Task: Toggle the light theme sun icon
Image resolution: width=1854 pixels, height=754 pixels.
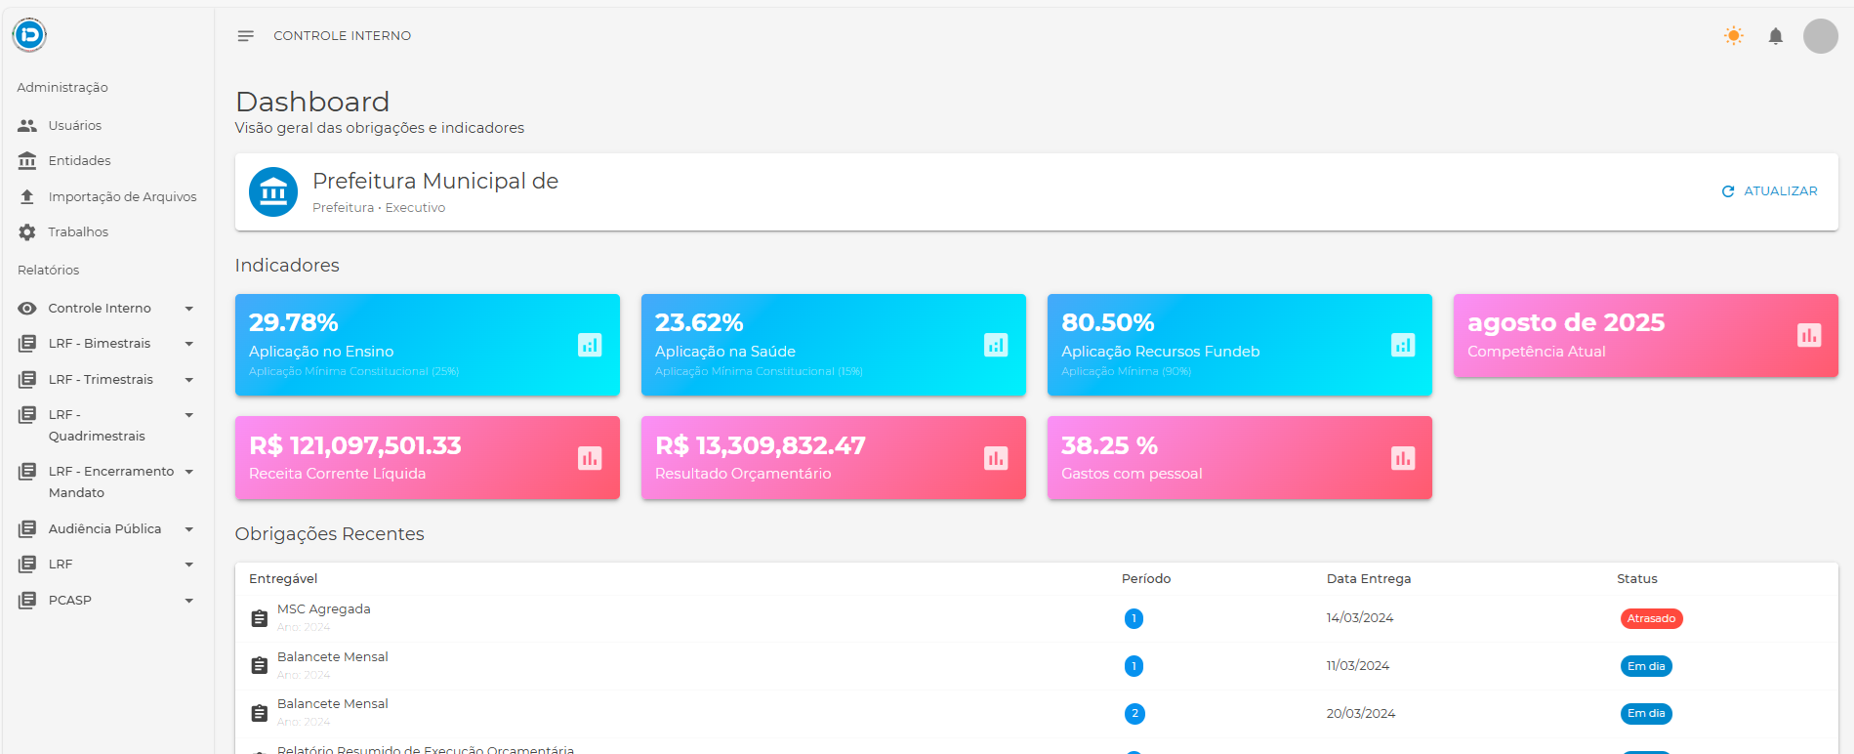Action: pos(1733,36)
